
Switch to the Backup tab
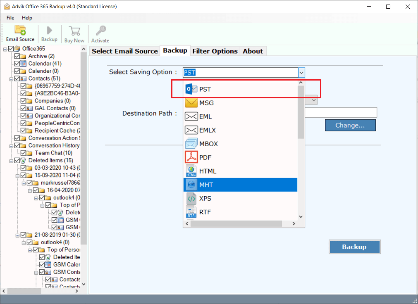pyautogui.click(x=175, y=51)
